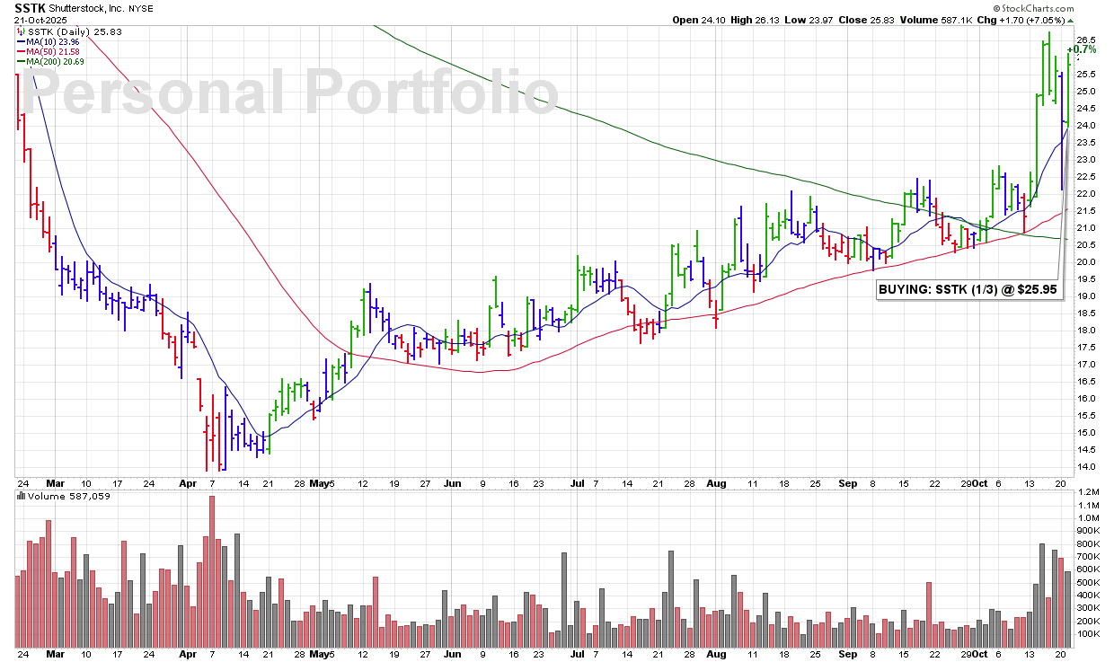This screenshot has height=662, width=1114.
Task: Click the blue MA(10) legend line marker
Action: click(21, 40)
